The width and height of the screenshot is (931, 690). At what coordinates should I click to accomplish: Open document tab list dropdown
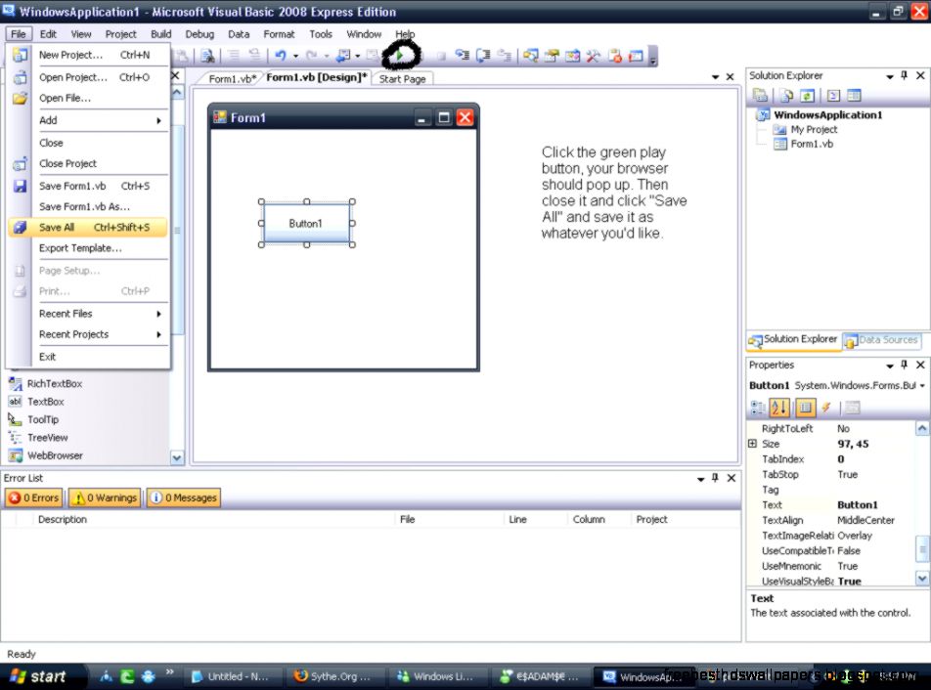click(716, 77)
